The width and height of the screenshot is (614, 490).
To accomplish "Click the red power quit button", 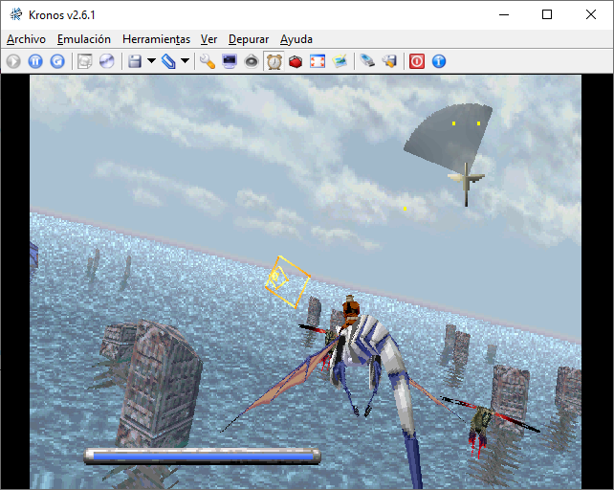I will point(417,61).
